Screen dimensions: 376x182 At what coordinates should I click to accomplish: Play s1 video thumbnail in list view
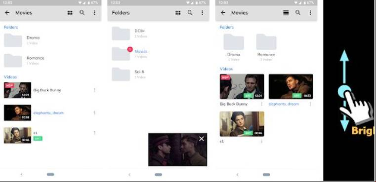17,135
